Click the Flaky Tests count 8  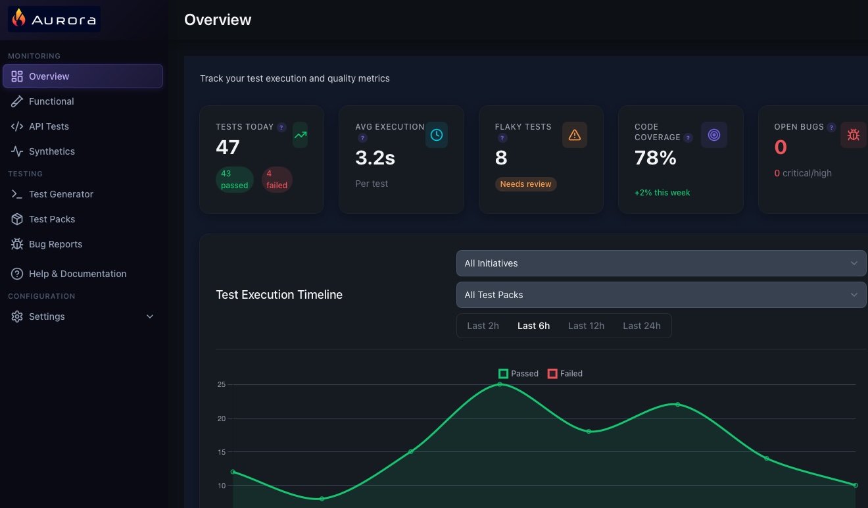click(501, 158)
